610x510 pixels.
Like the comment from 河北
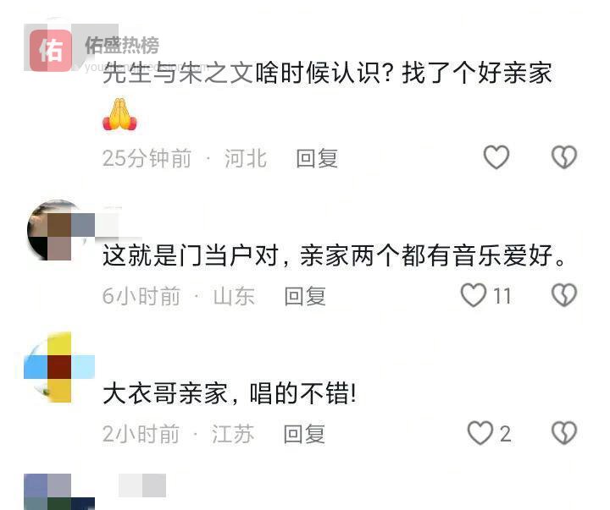pyautogui.click(x=496, y=157)
